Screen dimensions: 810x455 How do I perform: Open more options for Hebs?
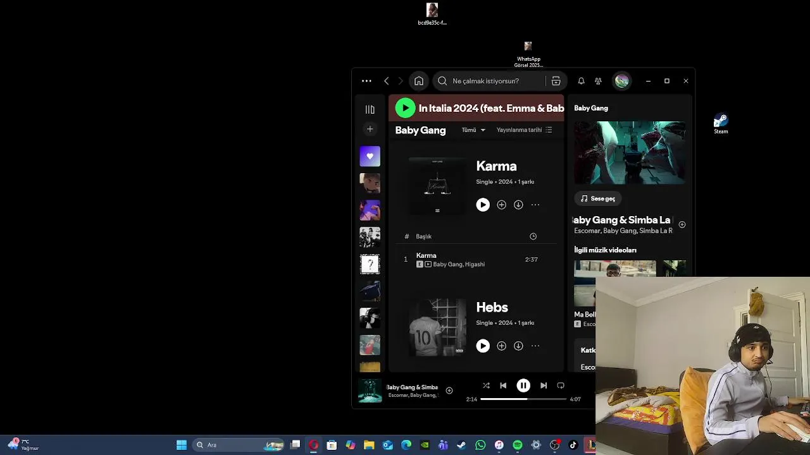(x=535, y=346)
